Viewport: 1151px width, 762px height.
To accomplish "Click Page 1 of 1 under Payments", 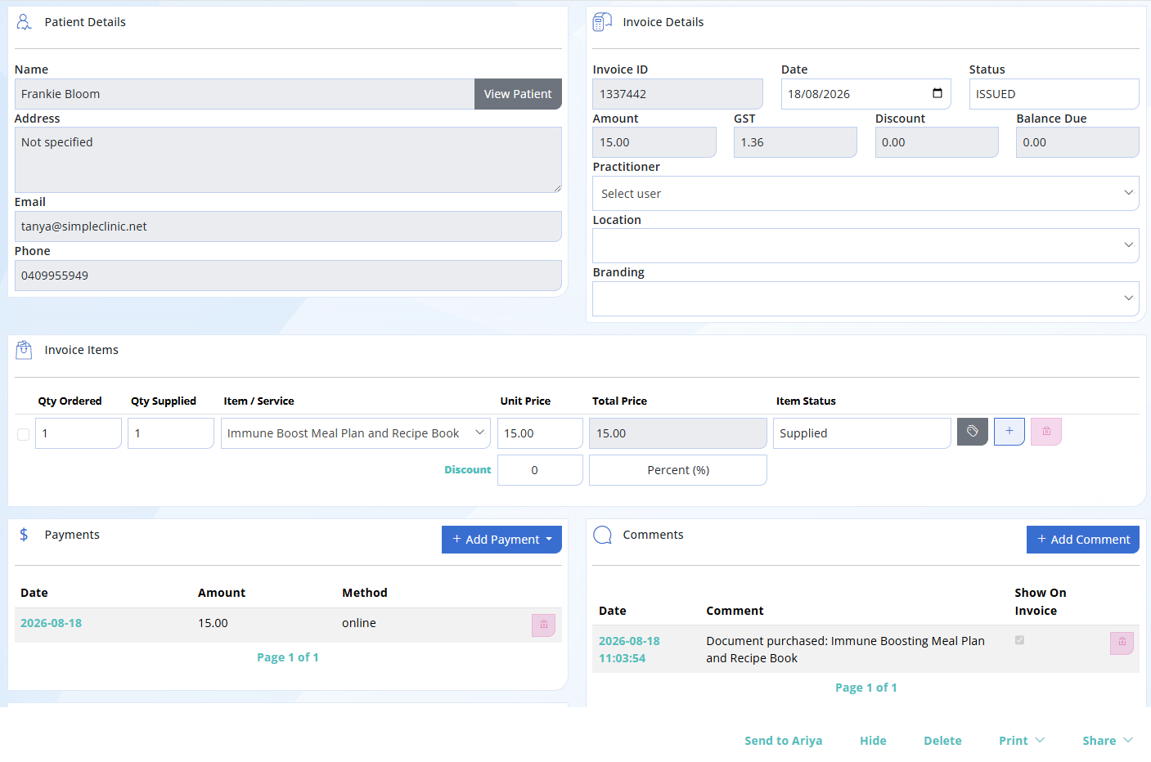I will (x=288, y=657).
